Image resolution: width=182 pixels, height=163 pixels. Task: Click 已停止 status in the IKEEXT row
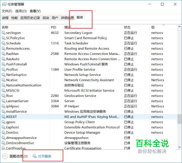[x=129, y=117]
